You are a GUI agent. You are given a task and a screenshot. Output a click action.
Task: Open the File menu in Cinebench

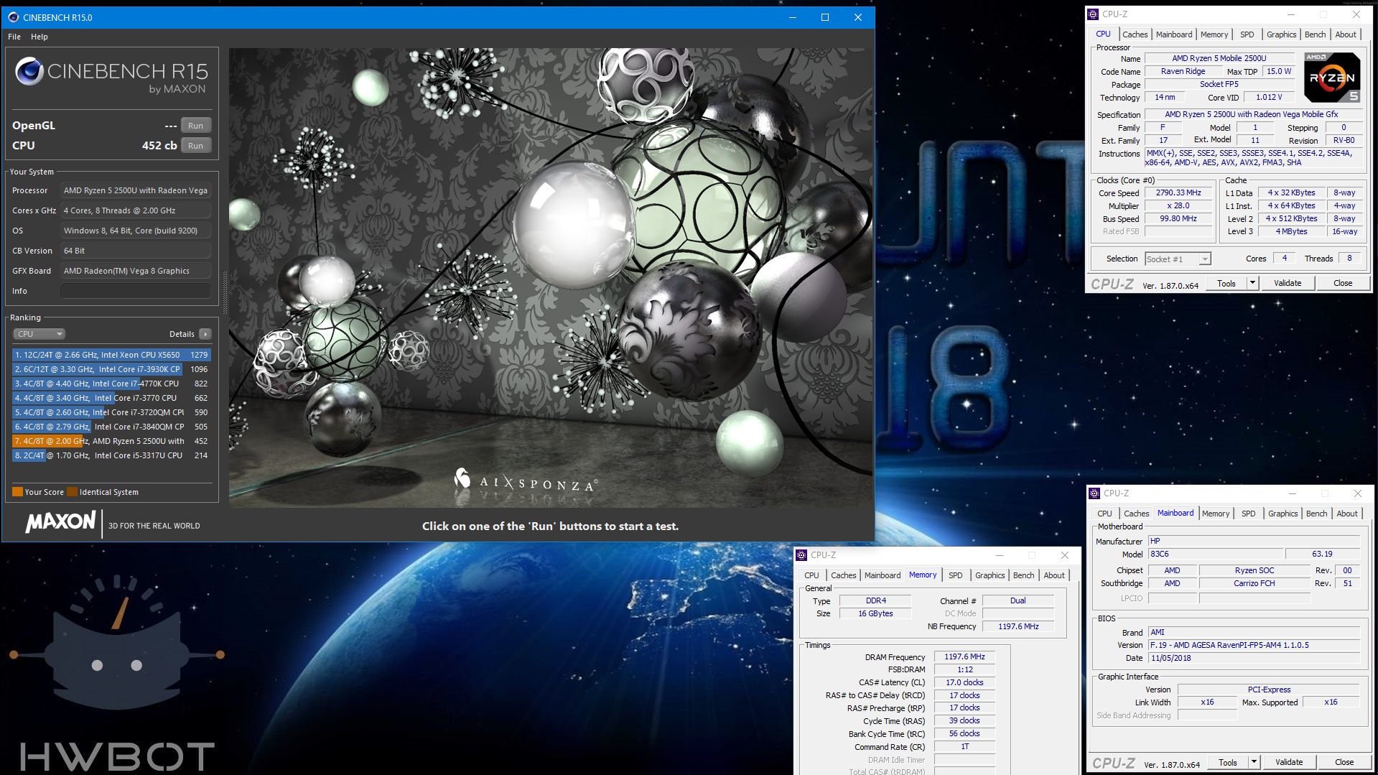pyautogui.click(x=14, y=37)
